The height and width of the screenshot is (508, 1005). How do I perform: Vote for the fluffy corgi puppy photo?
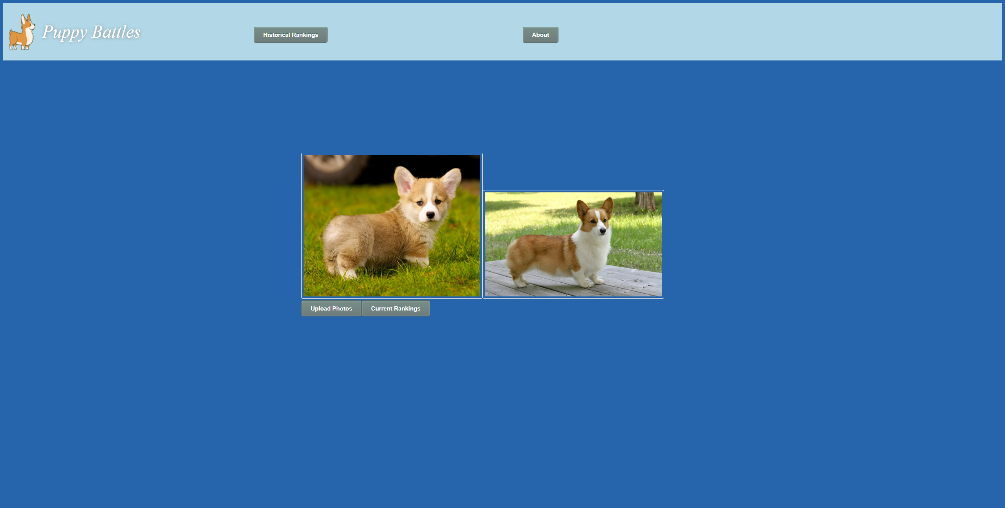(x=392, y=226)
